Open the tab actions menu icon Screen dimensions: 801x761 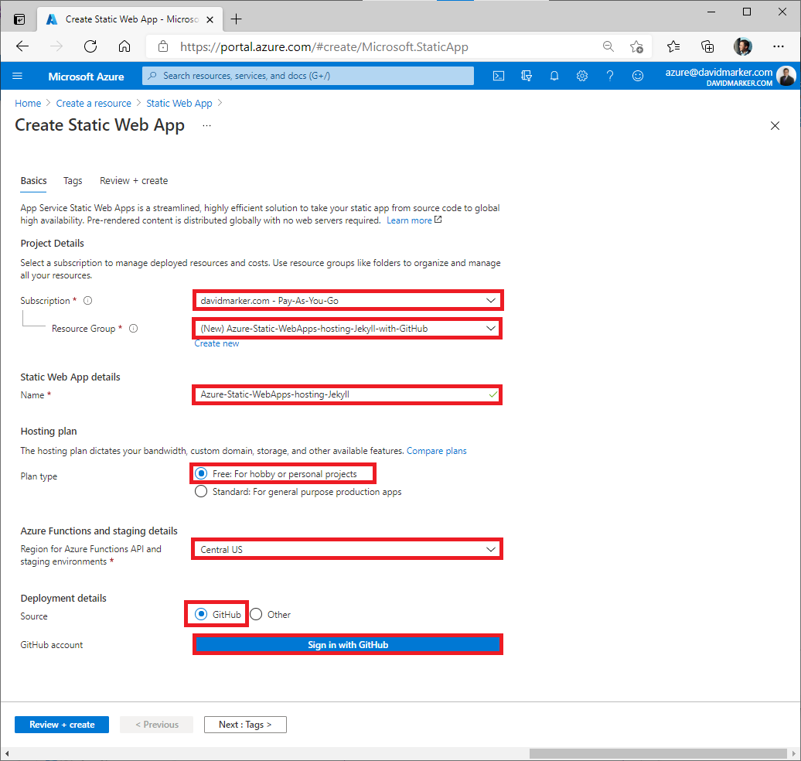(x=19, y=19)
